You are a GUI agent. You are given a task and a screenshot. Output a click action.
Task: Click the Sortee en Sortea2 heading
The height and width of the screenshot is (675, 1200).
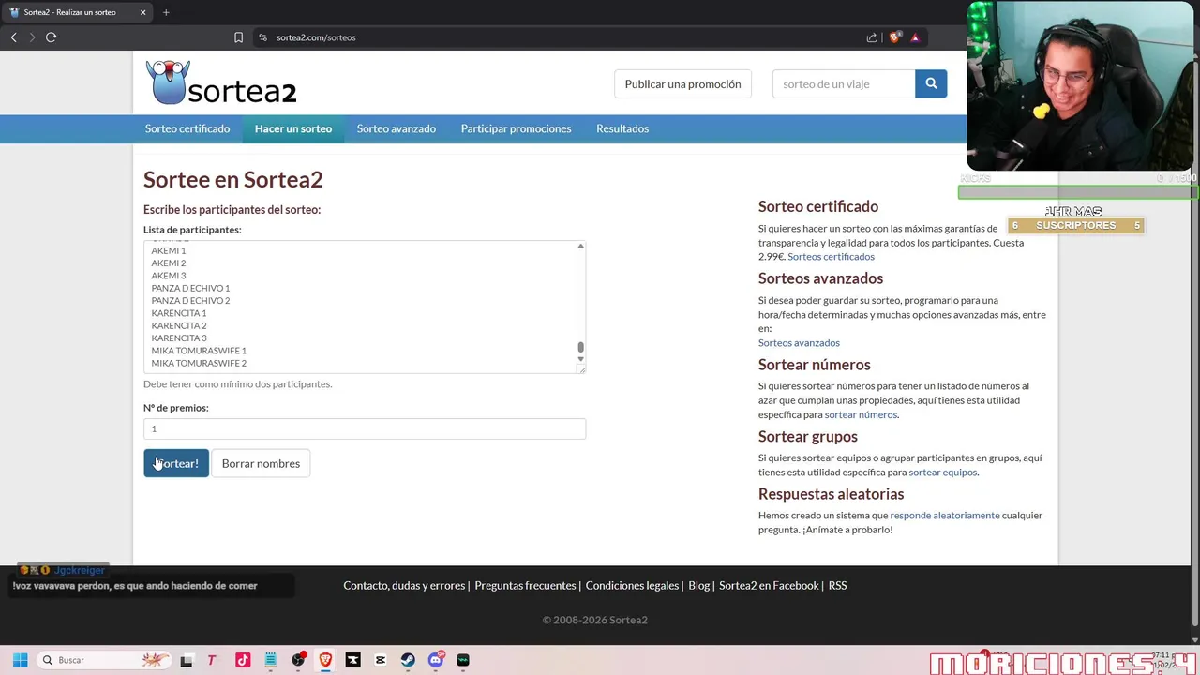(232, 179)
